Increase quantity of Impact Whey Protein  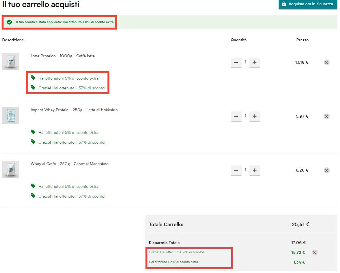tap(255, 116)
